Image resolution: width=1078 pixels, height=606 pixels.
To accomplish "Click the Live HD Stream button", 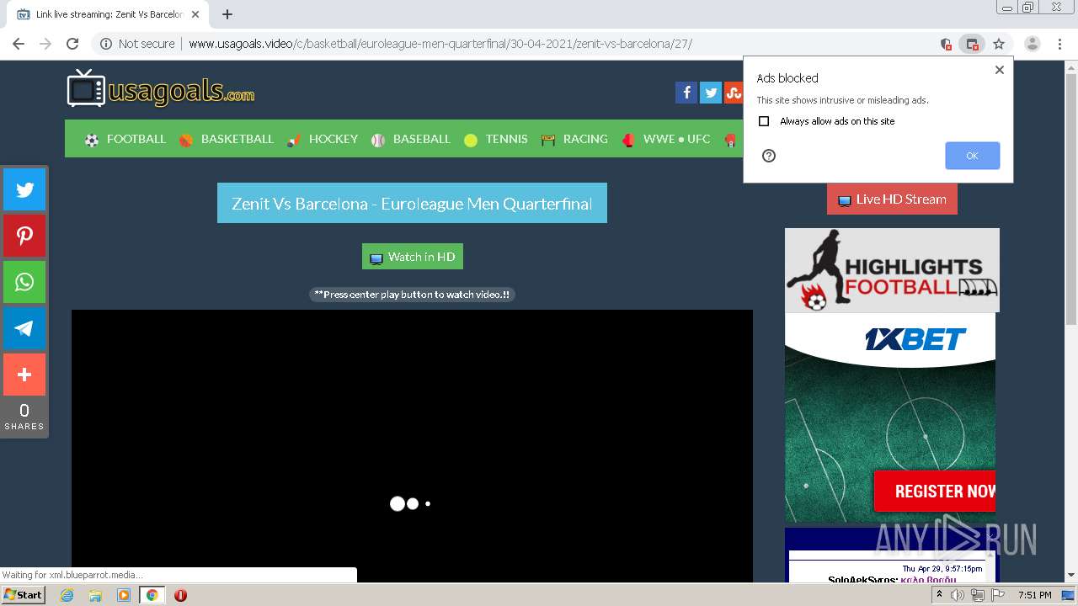I will (893, 199).
